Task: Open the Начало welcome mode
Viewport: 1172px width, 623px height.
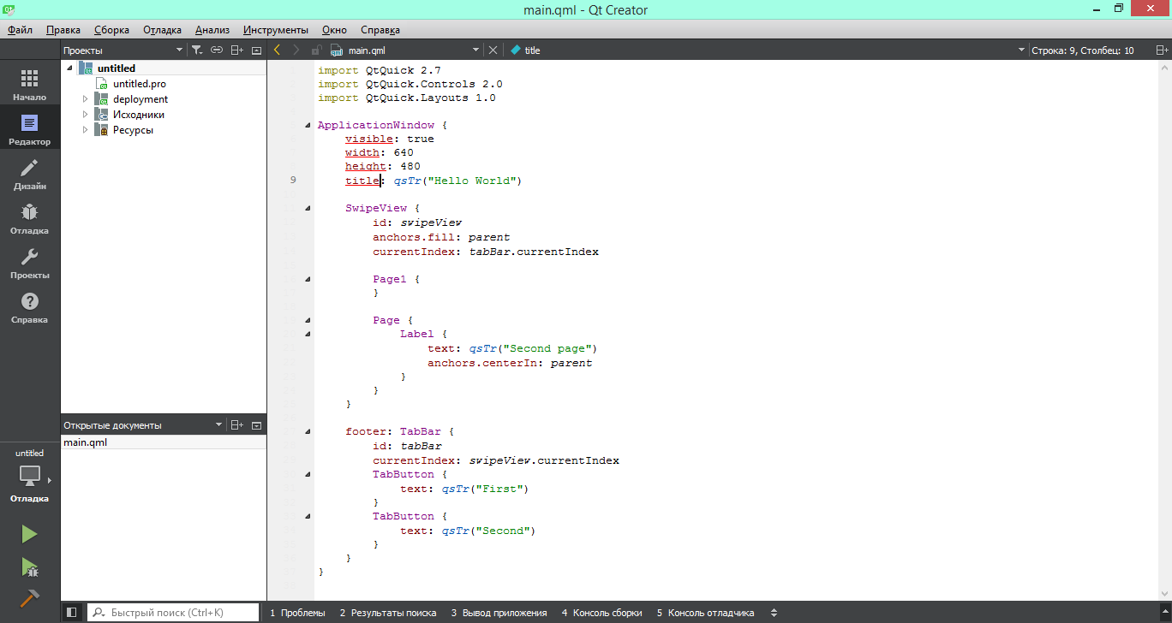Action: pyautogui.click(x=30, y=85)
